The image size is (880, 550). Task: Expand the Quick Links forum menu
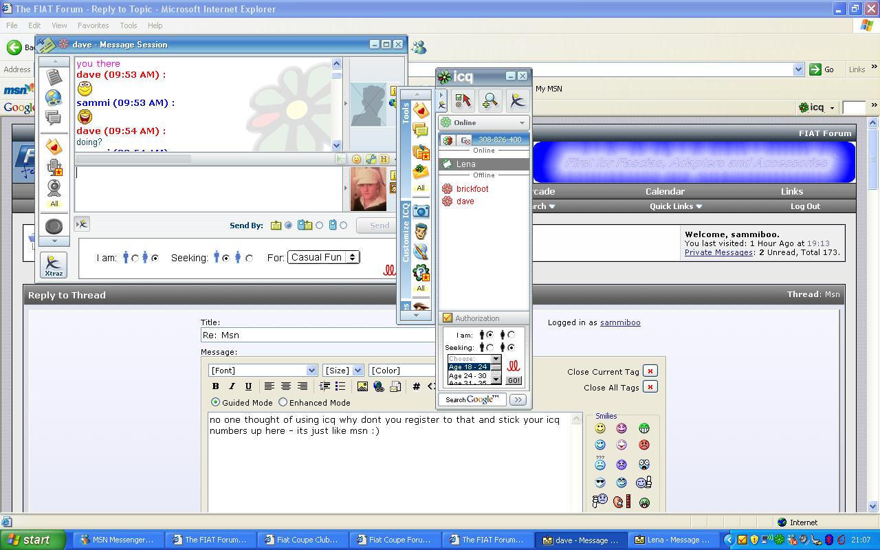click(x=676, y=206)
